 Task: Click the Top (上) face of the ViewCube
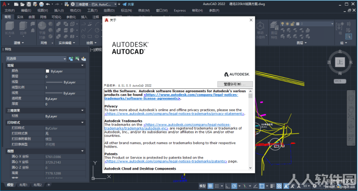[340, 62]
